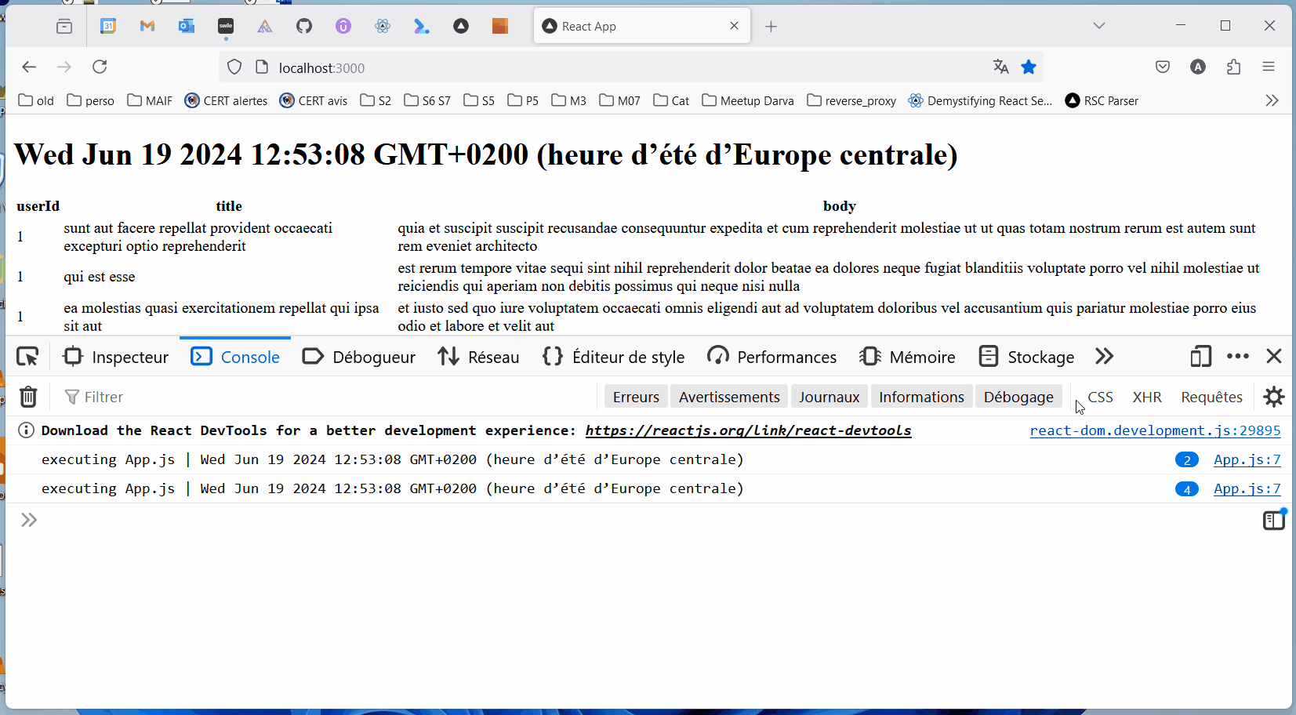This screenshot has width=1296, height=715.
Task: Switch to the Débogueur tab
Action: coord(359,357)
